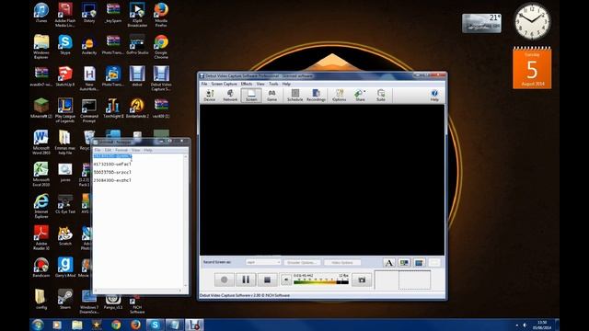Click the highlighted first line in Notepad
This screenshot has height=331, width=589.
tap(112, 156)
